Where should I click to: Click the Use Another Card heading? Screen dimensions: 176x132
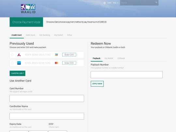21,81
